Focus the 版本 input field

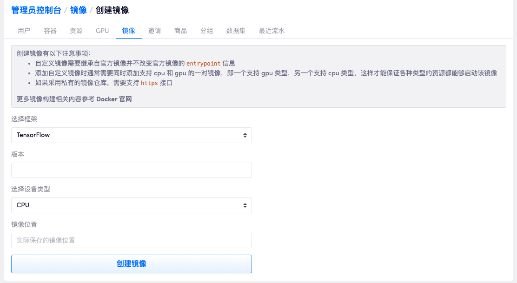click(132, 170)
